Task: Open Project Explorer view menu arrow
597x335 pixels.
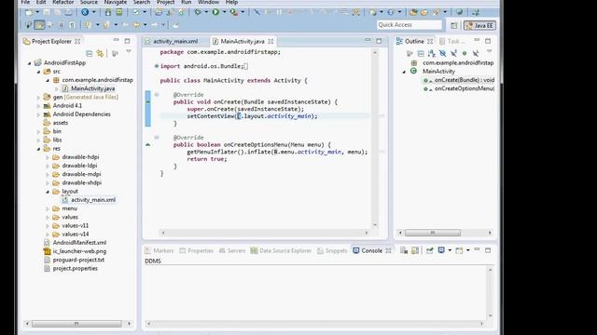Action: 129,52
